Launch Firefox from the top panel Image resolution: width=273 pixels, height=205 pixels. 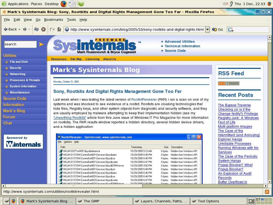point(63,4)
